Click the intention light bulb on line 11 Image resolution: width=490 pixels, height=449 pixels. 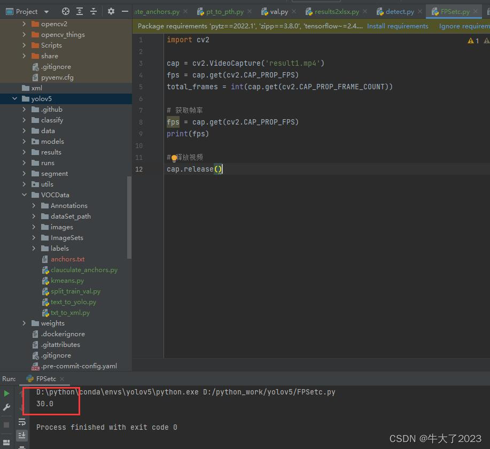point(174,159)
